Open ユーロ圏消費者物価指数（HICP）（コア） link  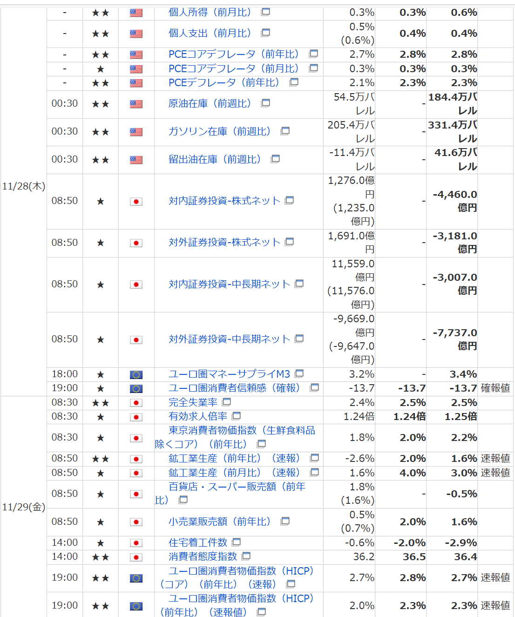point(237,577)
